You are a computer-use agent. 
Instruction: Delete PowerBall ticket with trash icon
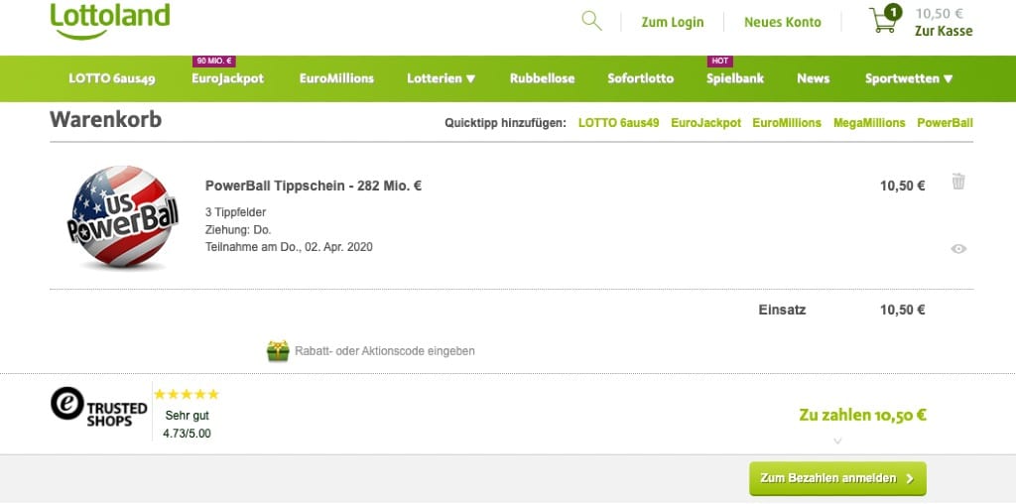(x=957, y=182)
